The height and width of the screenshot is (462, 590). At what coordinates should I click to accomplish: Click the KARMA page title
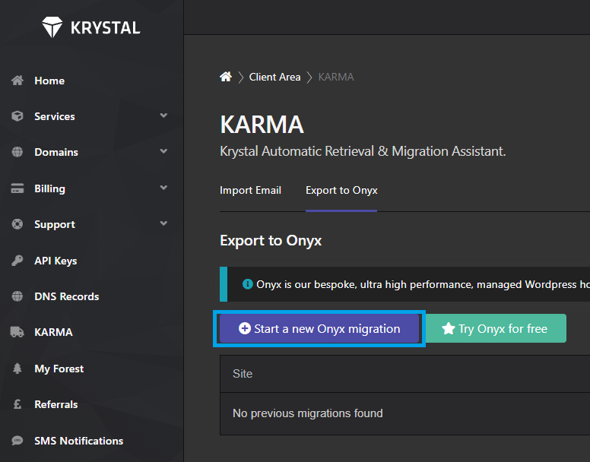262,125
